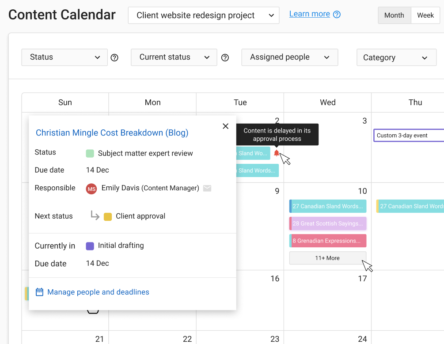Click the Initial drafting text

[121, 246]
